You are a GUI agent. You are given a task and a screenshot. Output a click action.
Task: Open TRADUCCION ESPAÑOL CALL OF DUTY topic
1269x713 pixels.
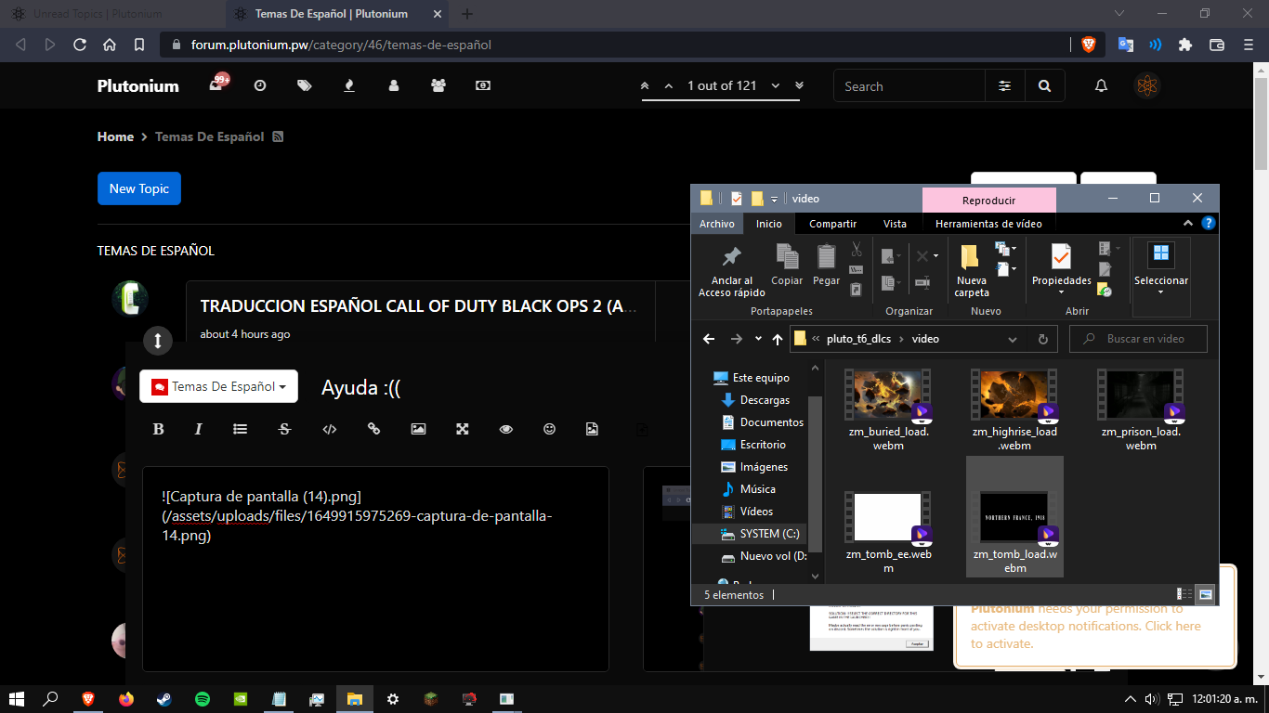[419, 306]
